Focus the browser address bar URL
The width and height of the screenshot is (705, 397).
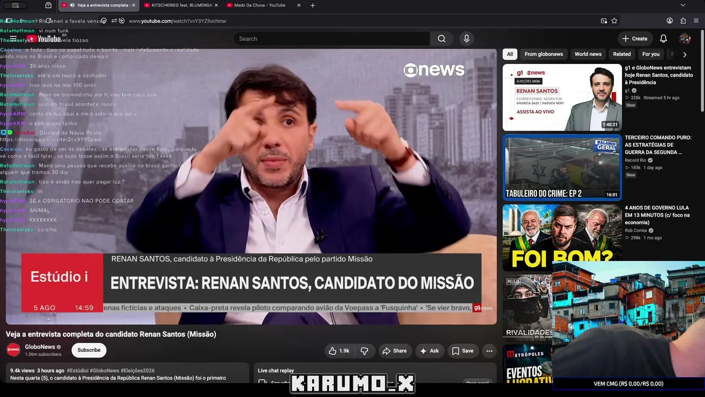177,21
